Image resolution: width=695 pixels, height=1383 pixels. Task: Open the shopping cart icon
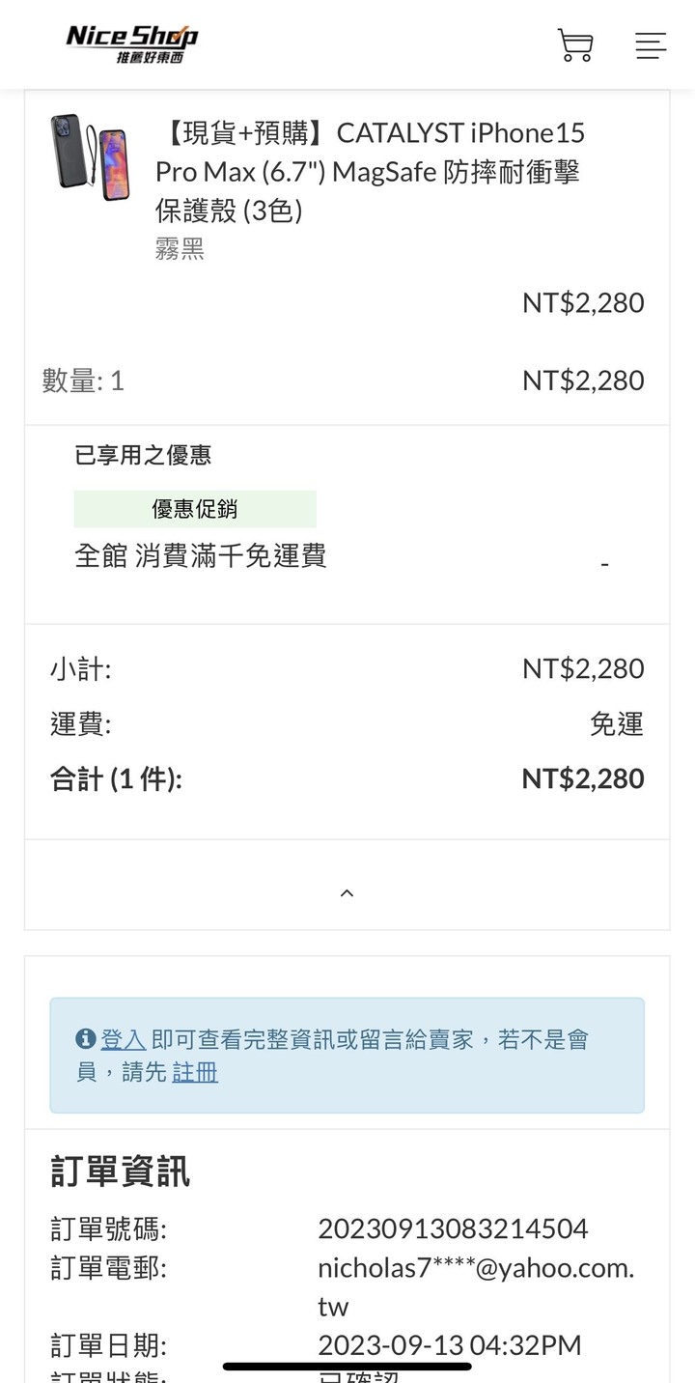click(x=575, y=45)
